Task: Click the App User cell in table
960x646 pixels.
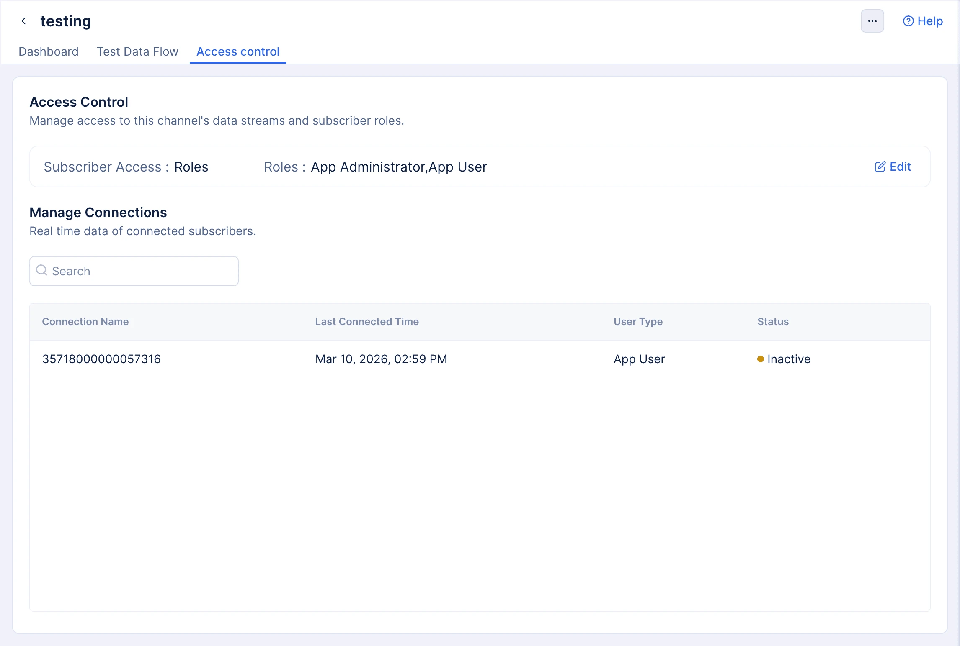Action: tap(639, 359)
